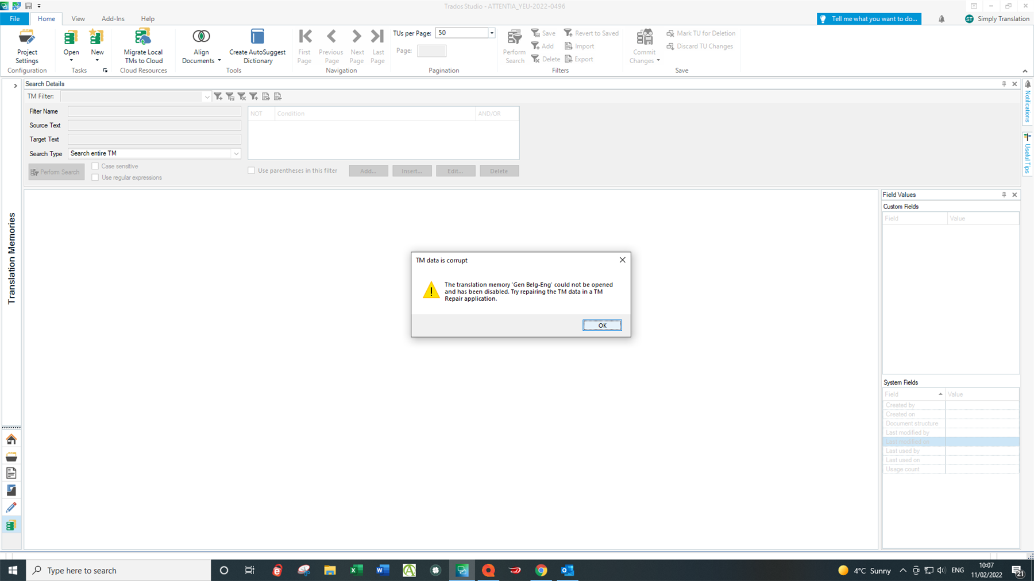Switch to the Add-Ins ribbon tab
1034x581 pixels.
tap(113, 19)
